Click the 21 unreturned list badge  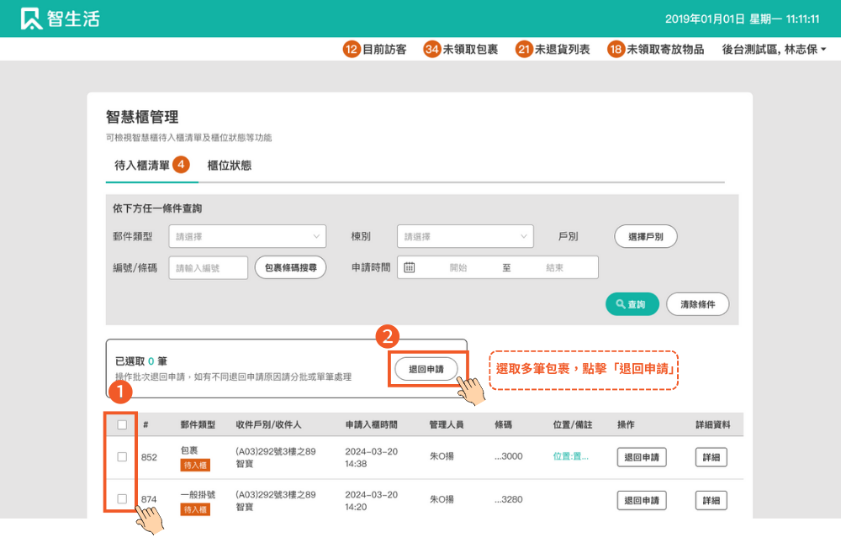click(x=525, y=50)
